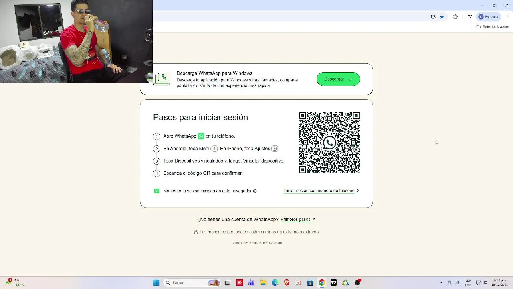513x289 pixels.
Task: Open Microsoft Teams from the taskbar
Action: 251,283
